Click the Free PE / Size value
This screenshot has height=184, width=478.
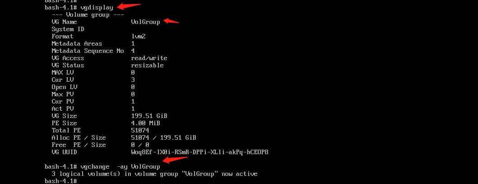tap(140, 145)
